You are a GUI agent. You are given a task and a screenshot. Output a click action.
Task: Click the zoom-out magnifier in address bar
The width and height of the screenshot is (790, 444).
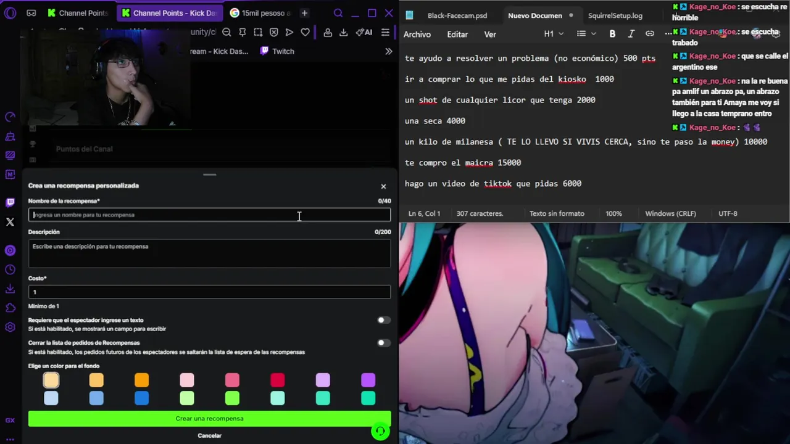click(x=227, y=32)
